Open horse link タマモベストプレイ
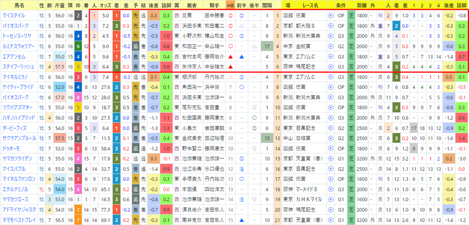469x225 pixels. (19, 220)
